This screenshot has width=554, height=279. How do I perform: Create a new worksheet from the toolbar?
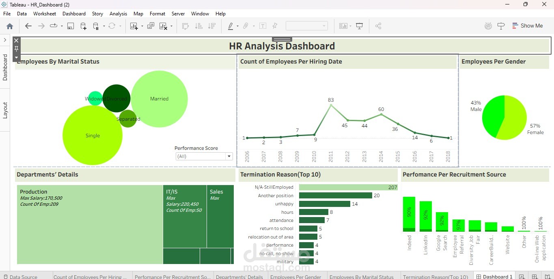133,26
